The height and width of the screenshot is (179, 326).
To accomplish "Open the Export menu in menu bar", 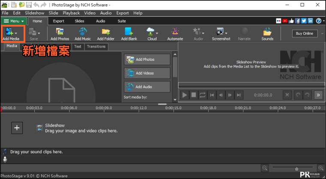I will point(122,13).
